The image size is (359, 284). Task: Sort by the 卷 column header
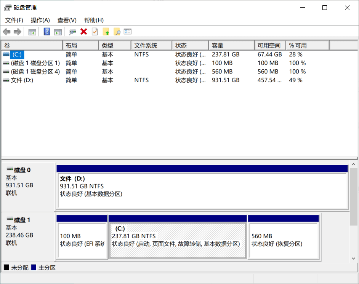[x=32, y=46]
